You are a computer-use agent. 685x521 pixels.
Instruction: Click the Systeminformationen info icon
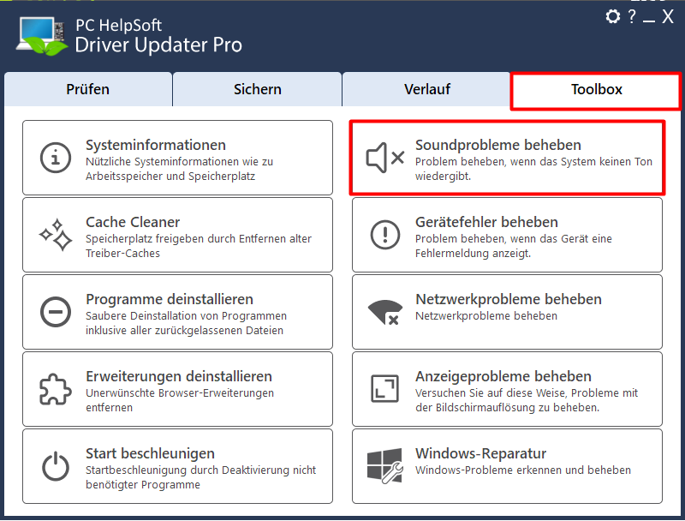(x=56, y=158)
